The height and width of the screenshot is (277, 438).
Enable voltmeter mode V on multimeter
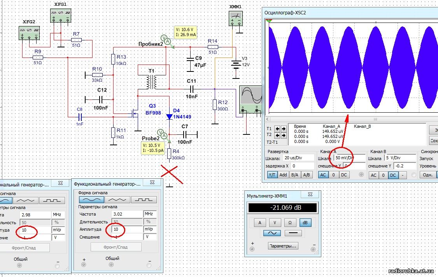coord(275,223)
